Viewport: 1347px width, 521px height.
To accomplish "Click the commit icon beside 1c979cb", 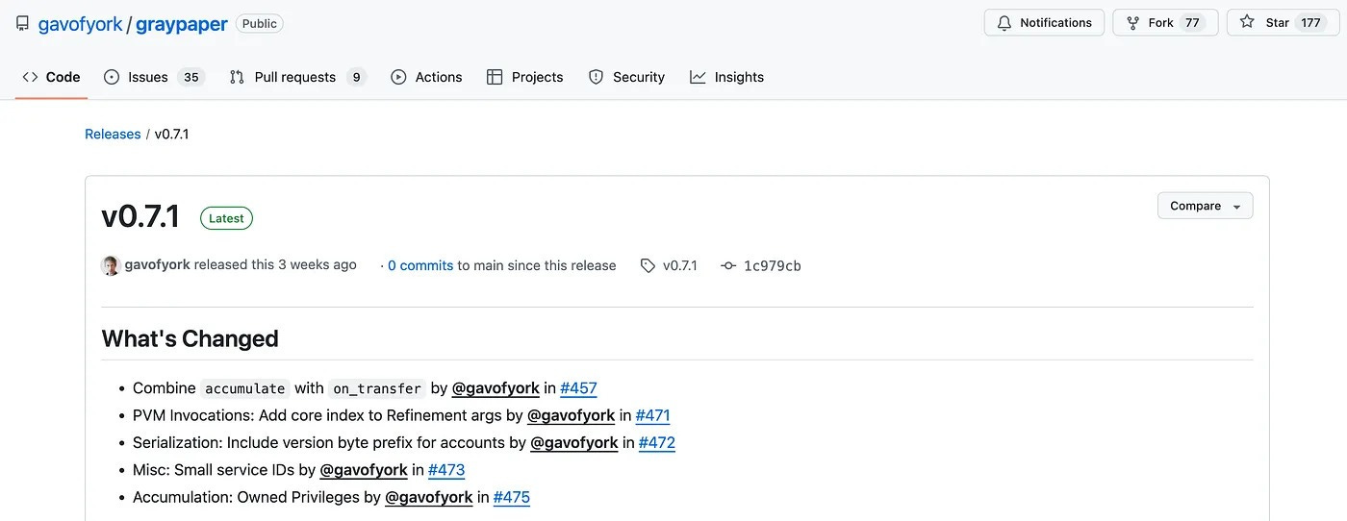I will pos(728,265).
